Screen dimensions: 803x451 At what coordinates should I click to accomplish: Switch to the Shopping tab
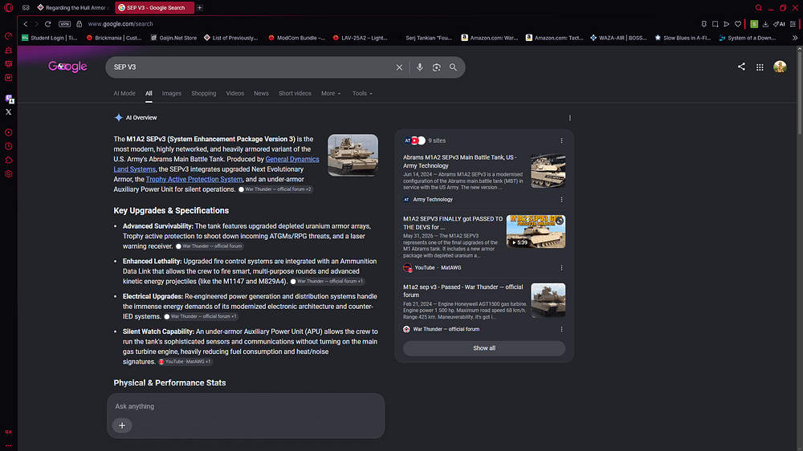tap(204, 94)
